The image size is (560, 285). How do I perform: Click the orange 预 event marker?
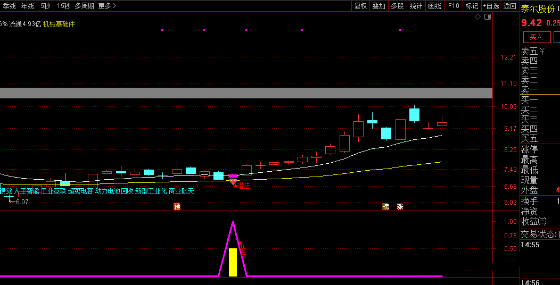click(x=177, y=206)
